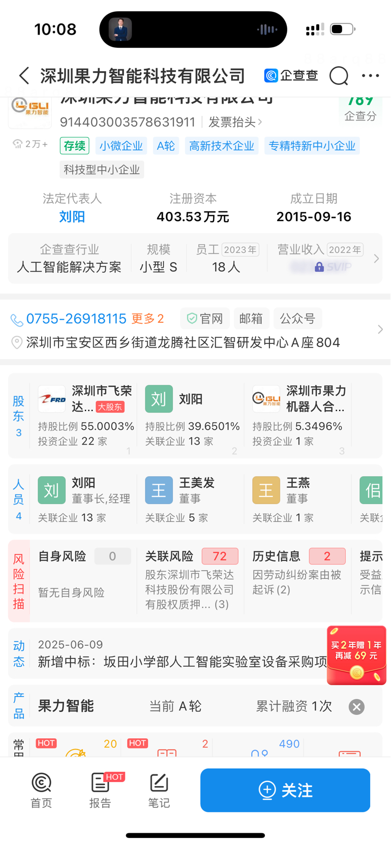Tap product 果力智能 name
This screenshot has height=846, width=391.
tap(66, 706)
